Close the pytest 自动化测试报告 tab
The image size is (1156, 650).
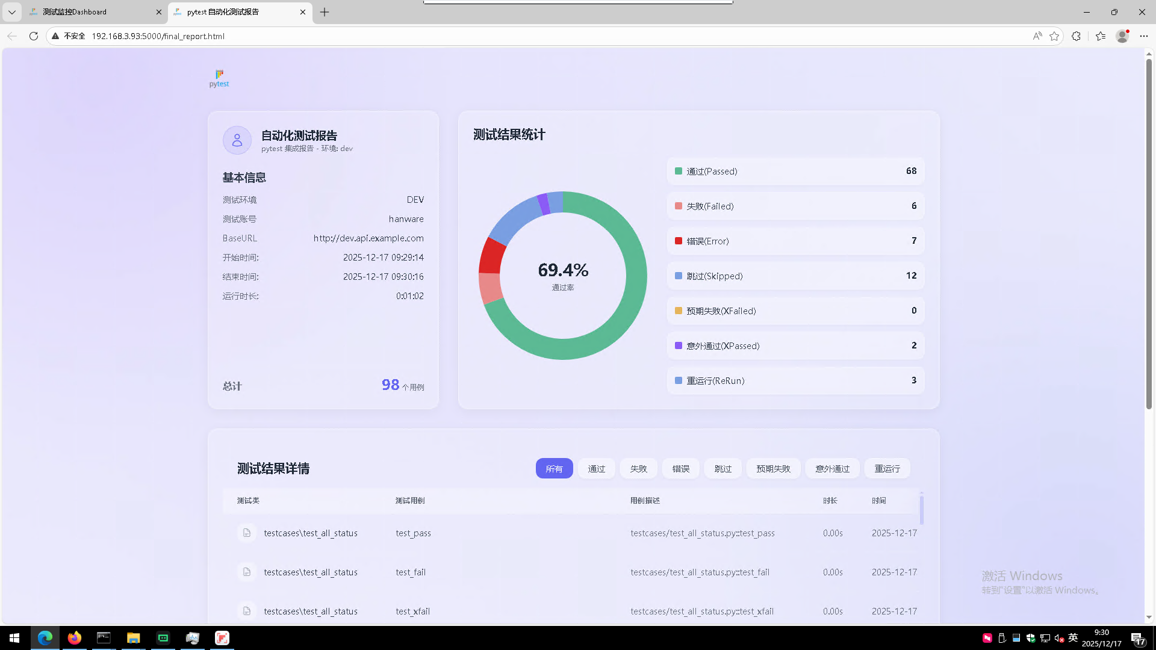[303, 12]
